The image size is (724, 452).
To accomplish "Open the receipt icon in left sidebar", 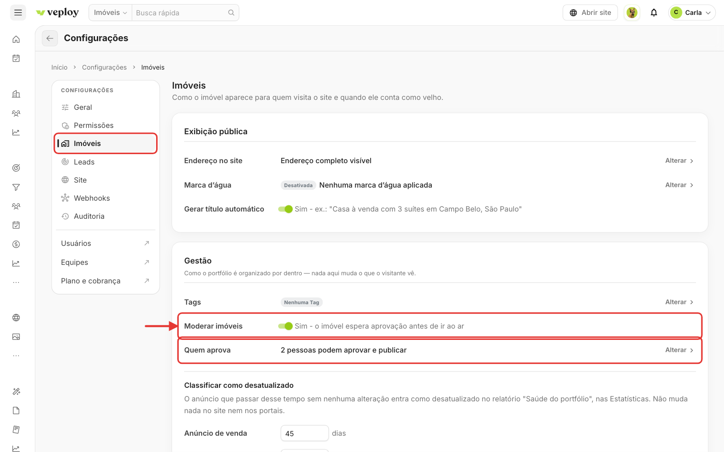I will (16, 429).
